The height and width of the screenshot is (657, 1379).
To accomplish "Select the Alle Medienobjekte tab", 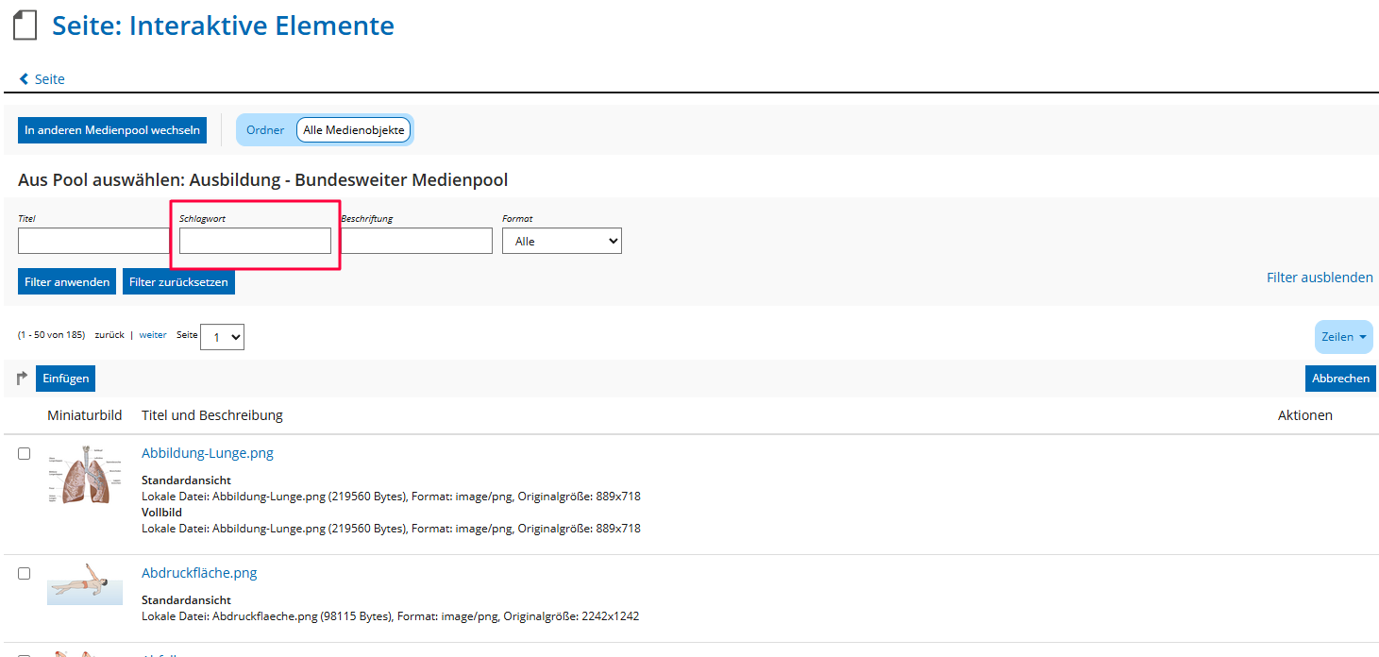I will point(354,130).
